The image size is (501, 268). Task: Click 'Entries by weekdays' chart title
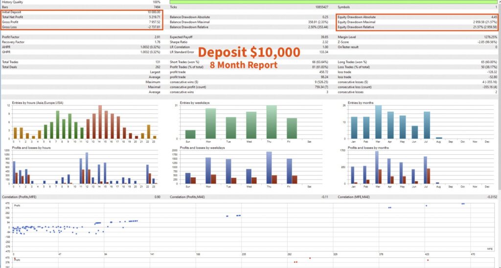pos(195,103)
